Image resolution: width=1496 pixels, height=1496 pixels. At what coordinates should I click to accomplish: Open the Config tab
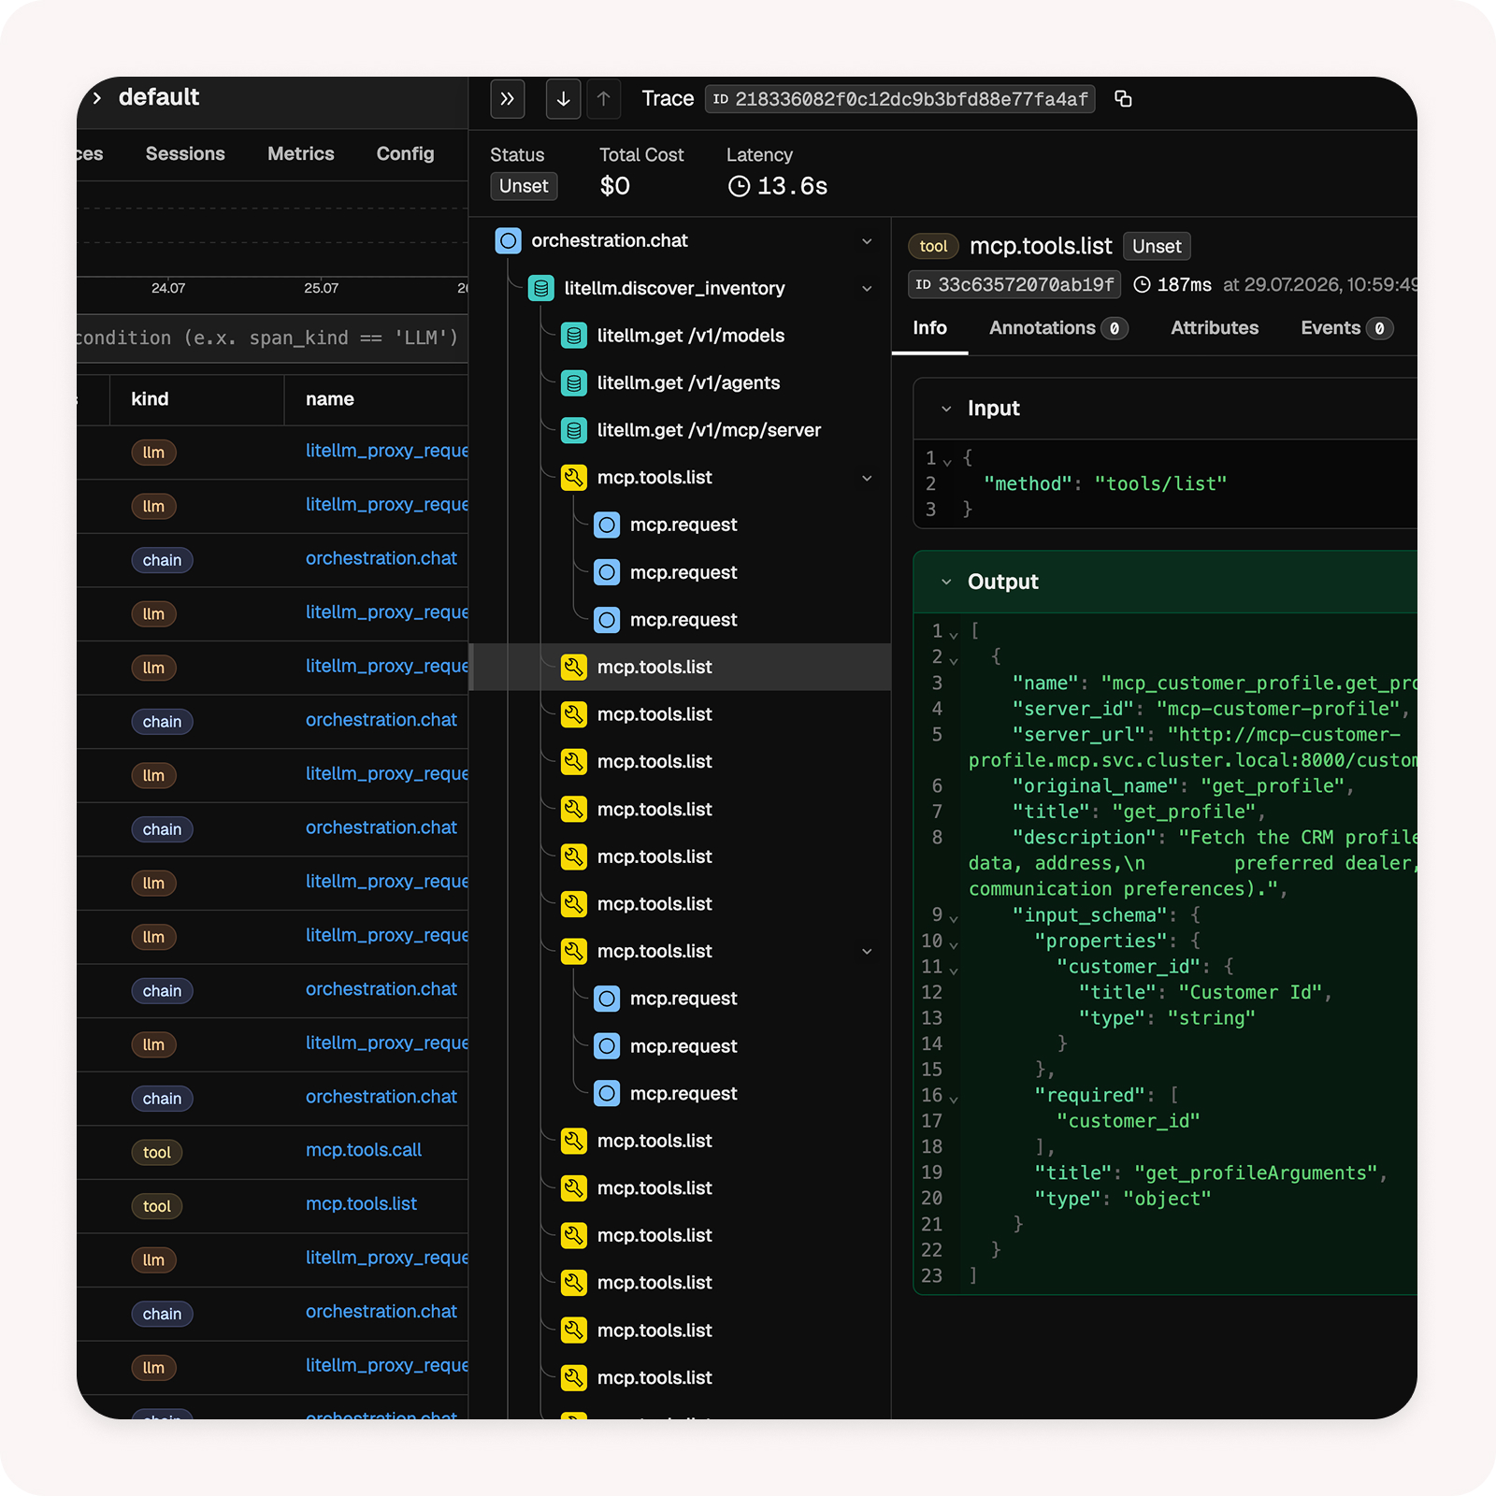tap(405, 154)
